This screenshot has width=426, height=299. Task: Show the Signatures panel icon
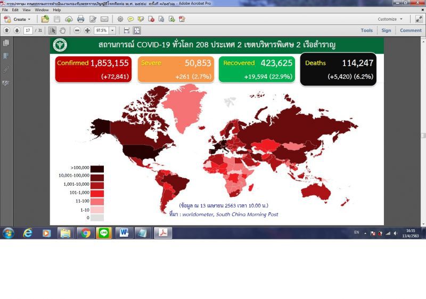pos(6,83)
